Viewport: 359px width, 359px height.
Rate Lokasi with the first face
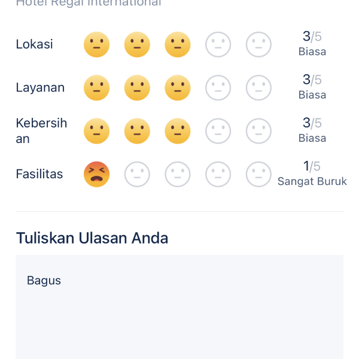[x=96, y=44]
